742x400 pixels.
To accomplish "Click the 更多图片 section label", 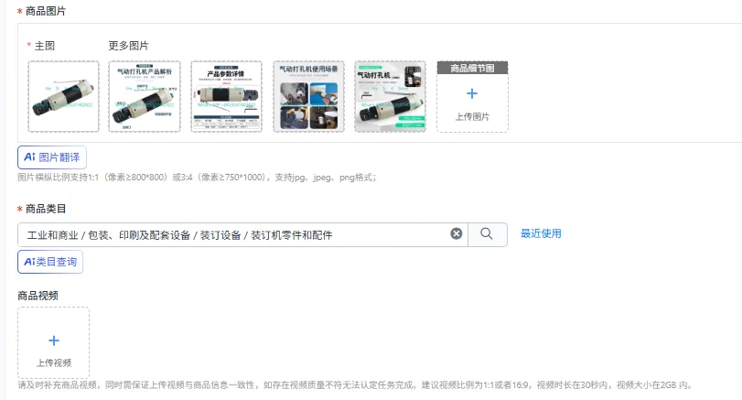I will [x=128, y=46].
